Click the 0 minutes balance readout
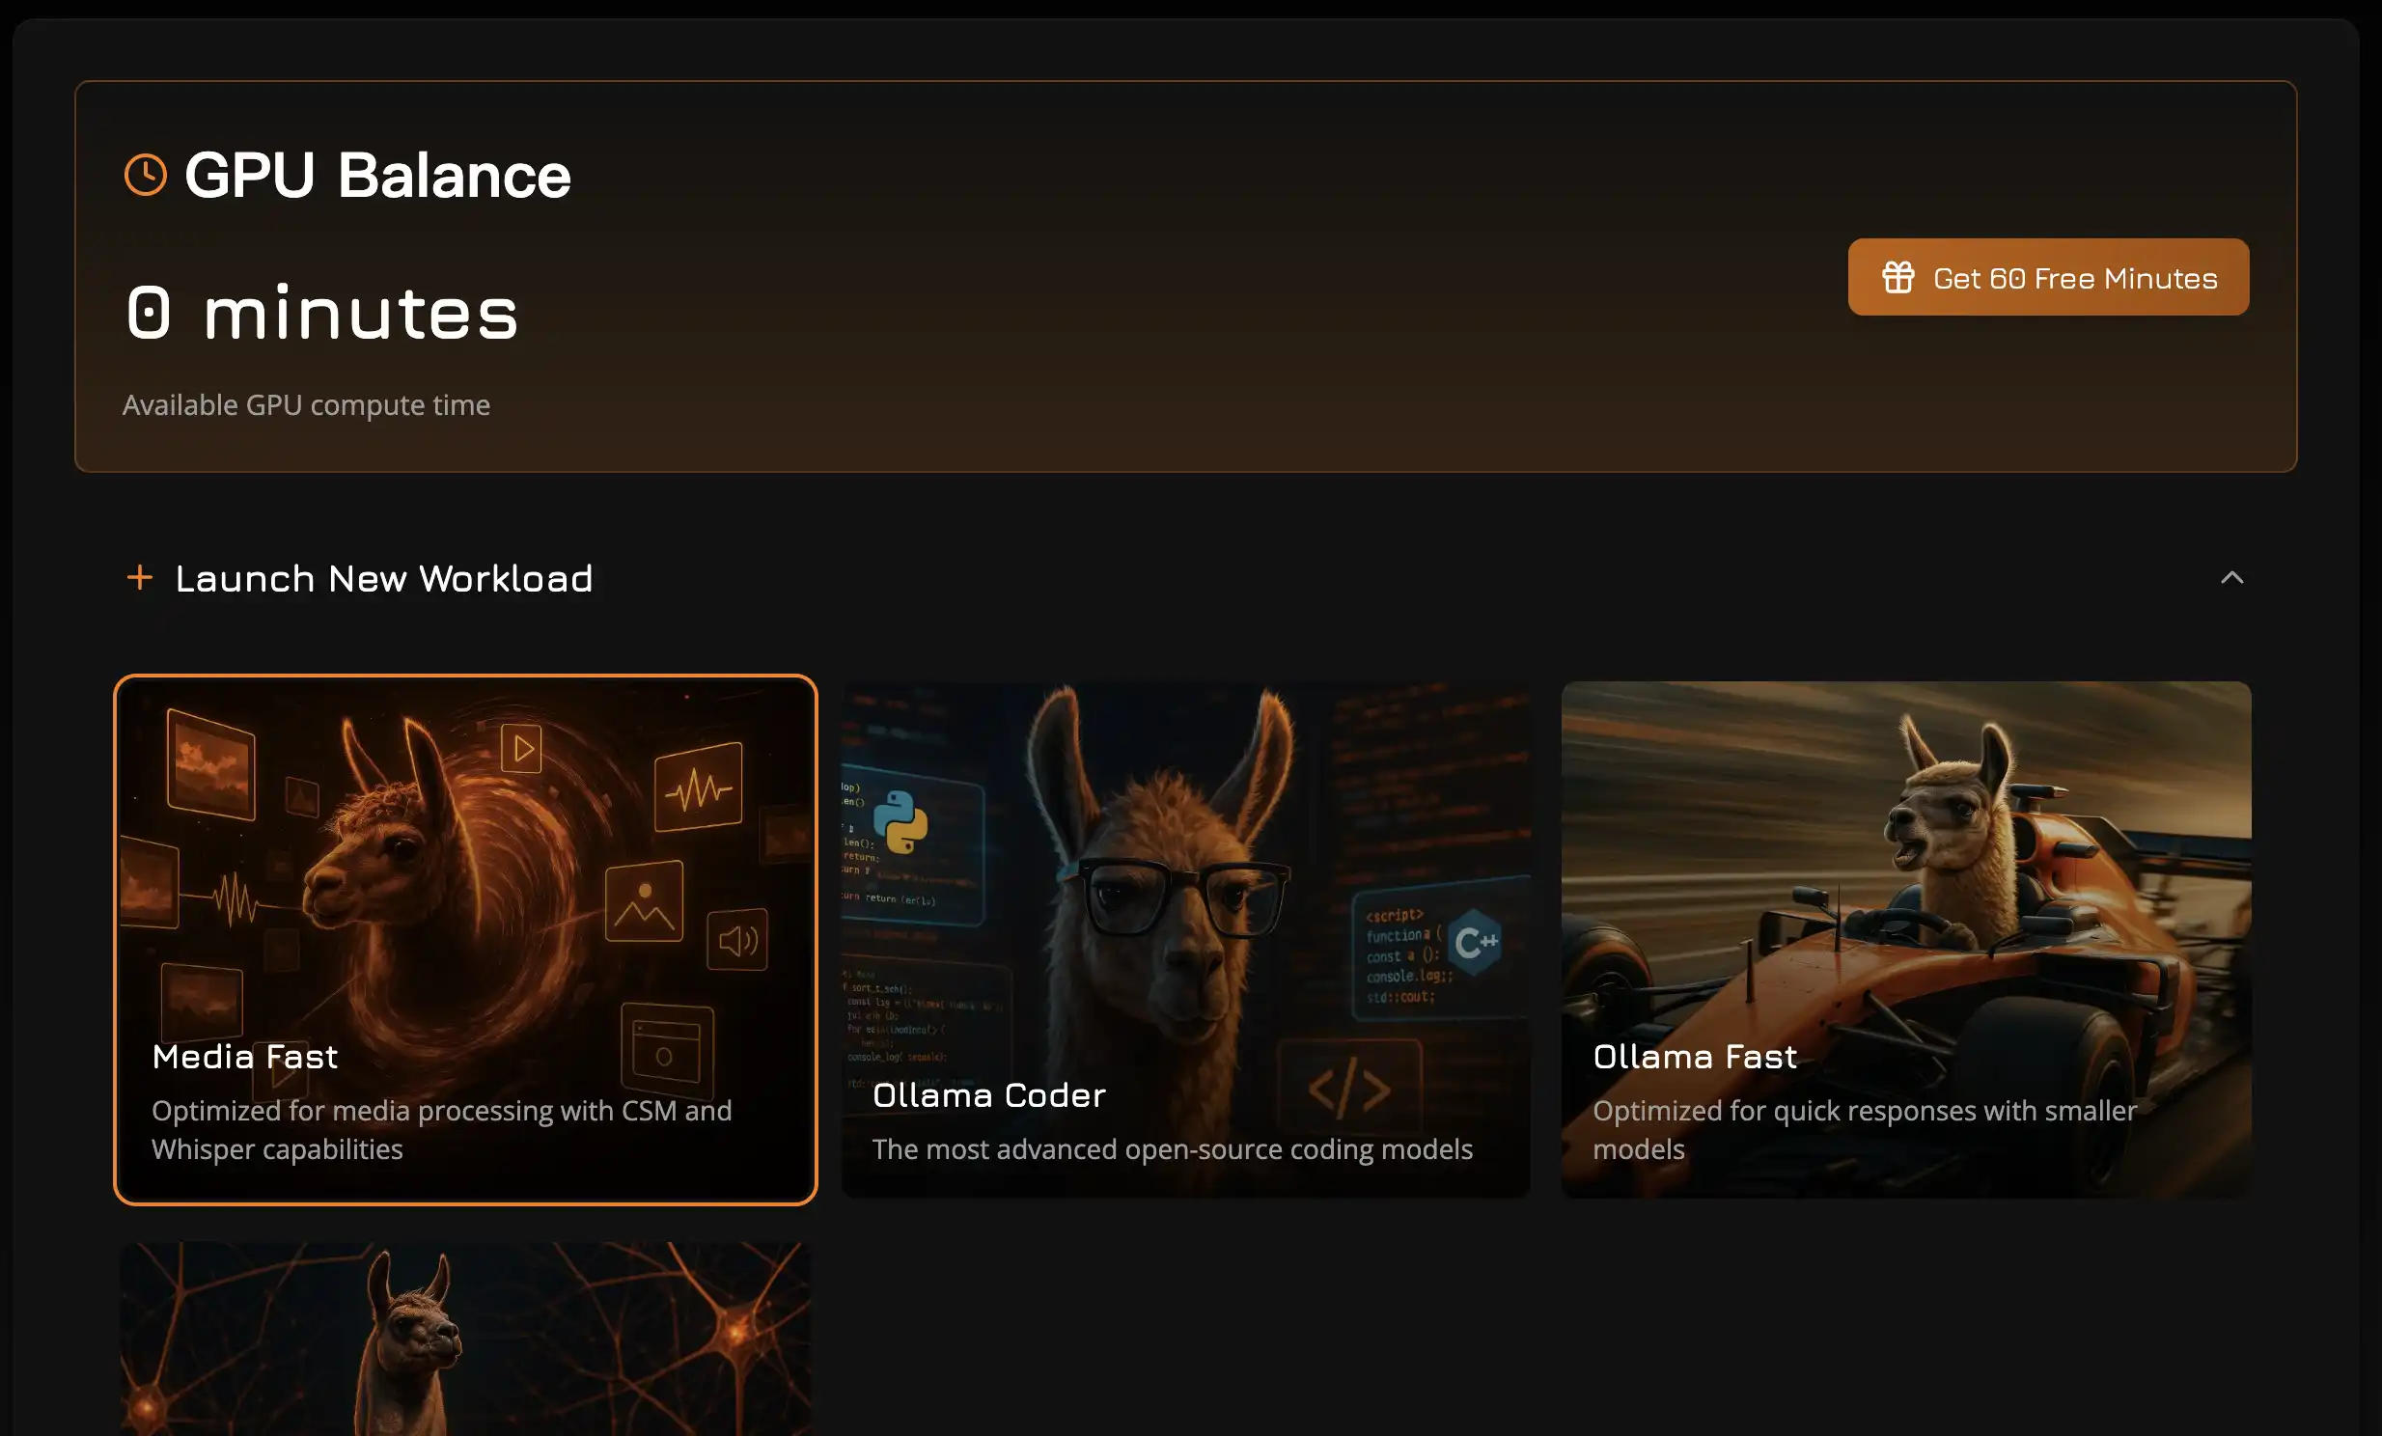The height and width of the screenshot is (1436, 2382). [x=322, y=313]
